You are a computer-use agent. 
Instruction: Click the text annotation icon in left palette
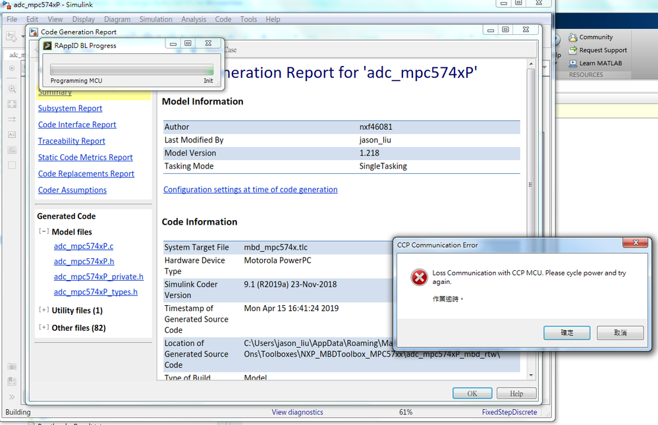click(12, 134)
